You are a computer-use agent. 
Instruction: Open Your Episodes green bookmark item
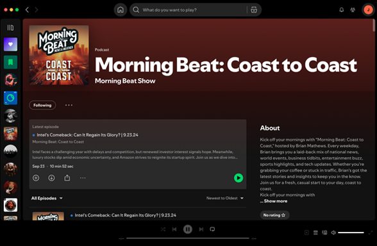10,62
